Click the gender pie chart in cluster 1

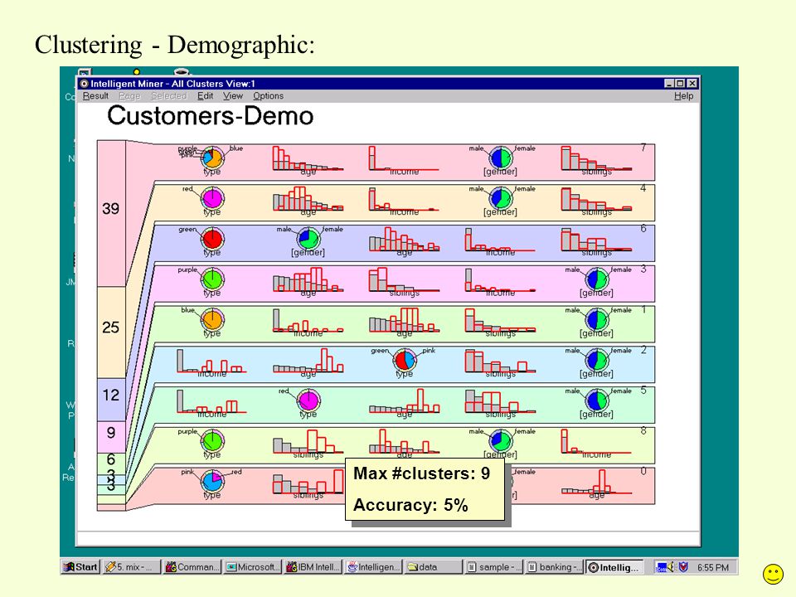pos(596,319)
